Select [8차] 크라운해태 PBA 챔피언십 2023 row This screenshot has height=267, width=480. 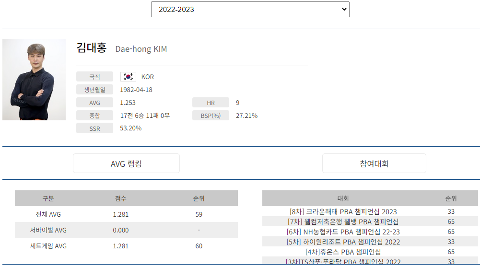coord(370,211)
